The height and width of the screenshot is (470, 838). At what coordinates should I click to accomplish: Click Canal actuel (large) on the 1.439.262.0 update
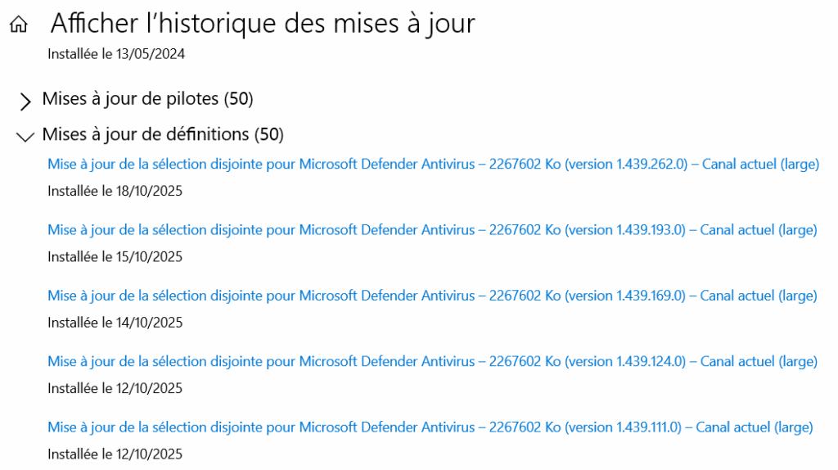click(x=761, y=164)
